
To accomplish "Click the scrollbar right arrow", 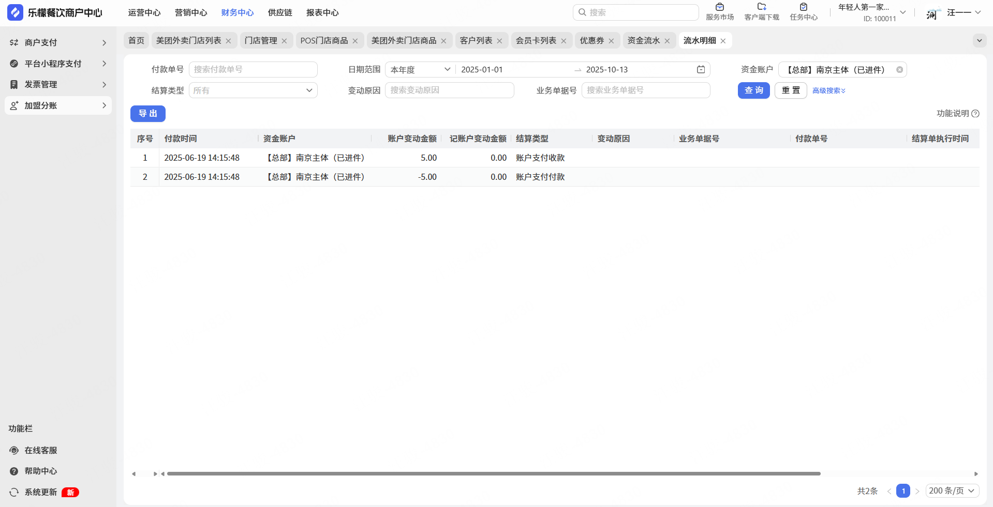I will [x=976, y=473].
